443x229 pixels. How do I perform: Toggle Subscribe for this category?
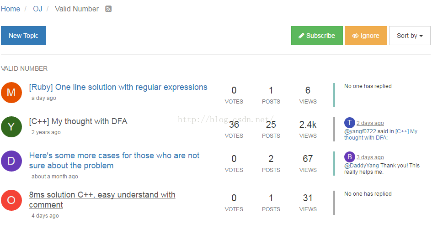coord(317,36)
